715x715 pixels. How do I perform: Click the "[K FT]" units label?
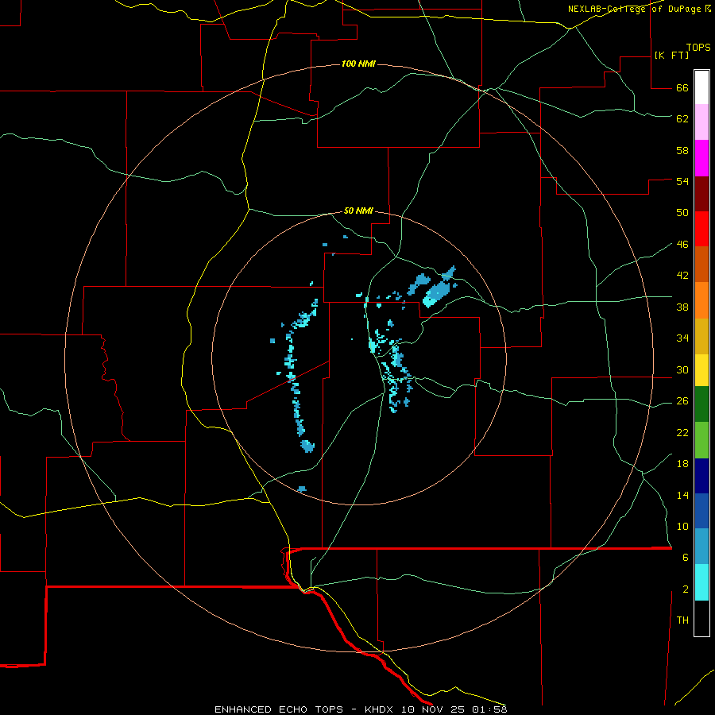point(671,55)
